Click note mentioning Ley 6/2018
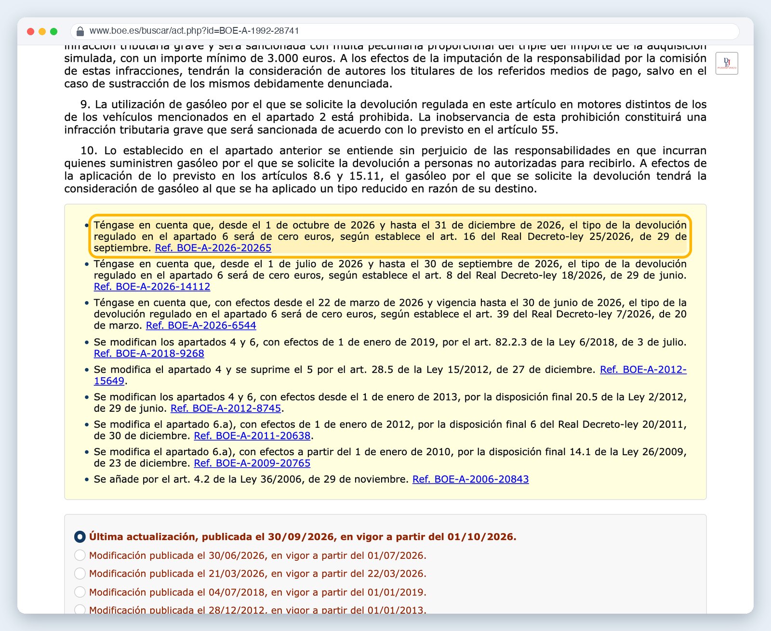The width and height of the screenshot is (771, 631). (x=390, y=348)
